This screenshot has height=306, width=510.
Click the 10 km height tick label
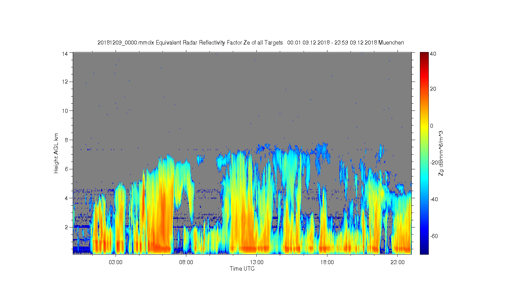(66, 111)
